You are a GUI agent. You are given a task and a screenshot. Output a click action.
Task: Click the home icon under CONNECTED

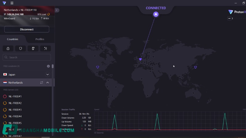tap(156, 14)
